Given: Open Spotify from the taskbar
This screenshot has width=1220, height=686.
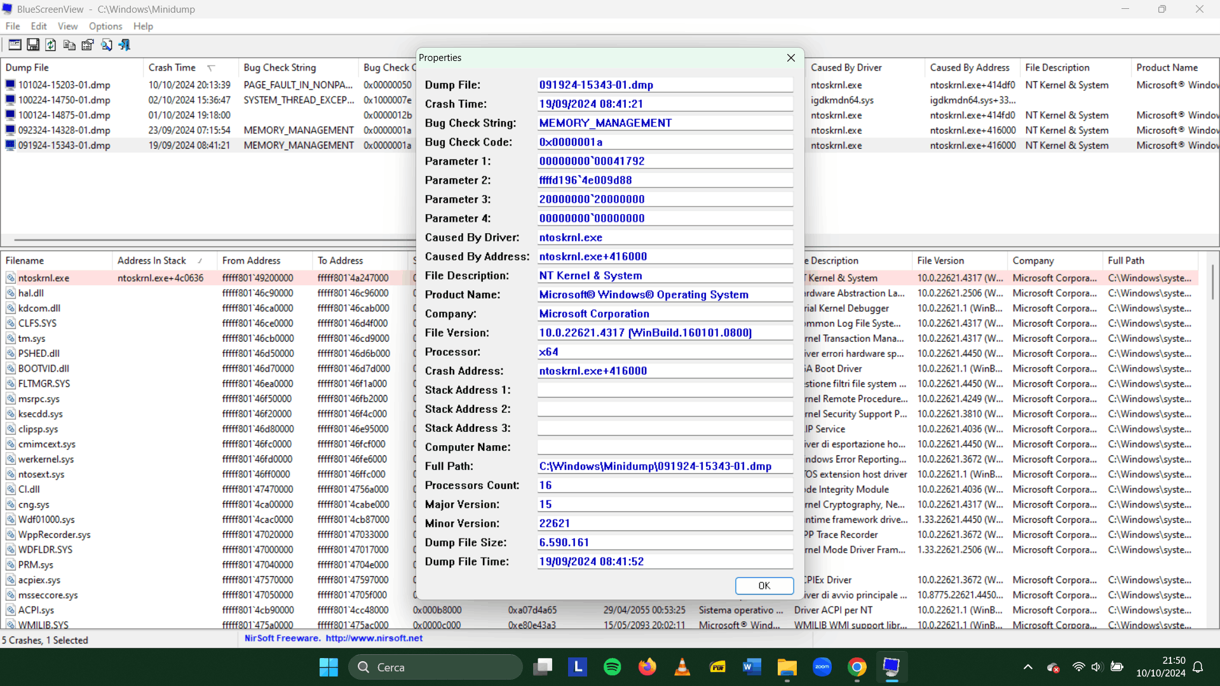Looking at the screenshot, I should pos(612,667).
